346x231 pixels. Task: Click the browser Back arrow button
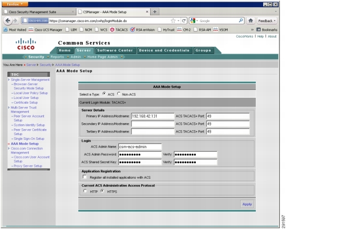(x=8, y=21)
